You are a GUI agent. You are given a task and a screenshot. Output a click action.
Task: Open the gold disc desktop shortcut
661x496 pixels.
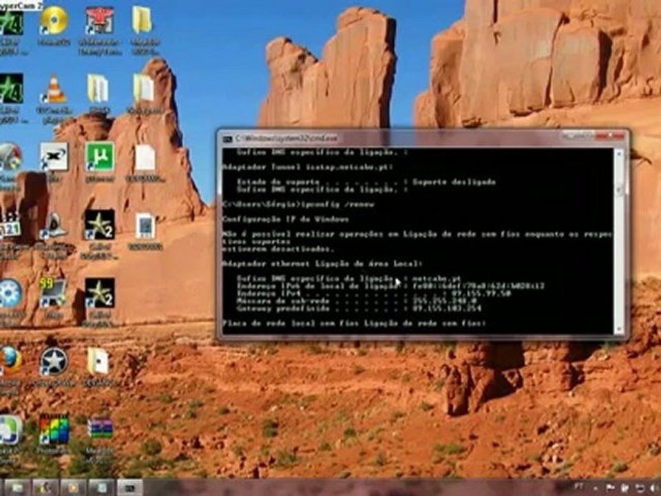point(54,20)
